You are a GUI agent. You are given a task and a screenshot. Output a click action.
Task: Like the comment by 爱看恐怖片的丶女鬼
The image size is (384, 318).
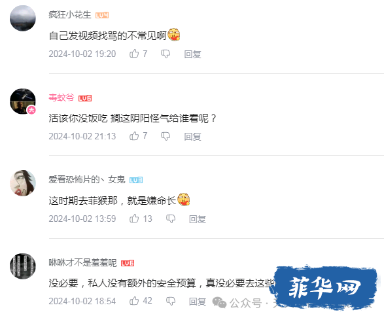coord(134,219)
